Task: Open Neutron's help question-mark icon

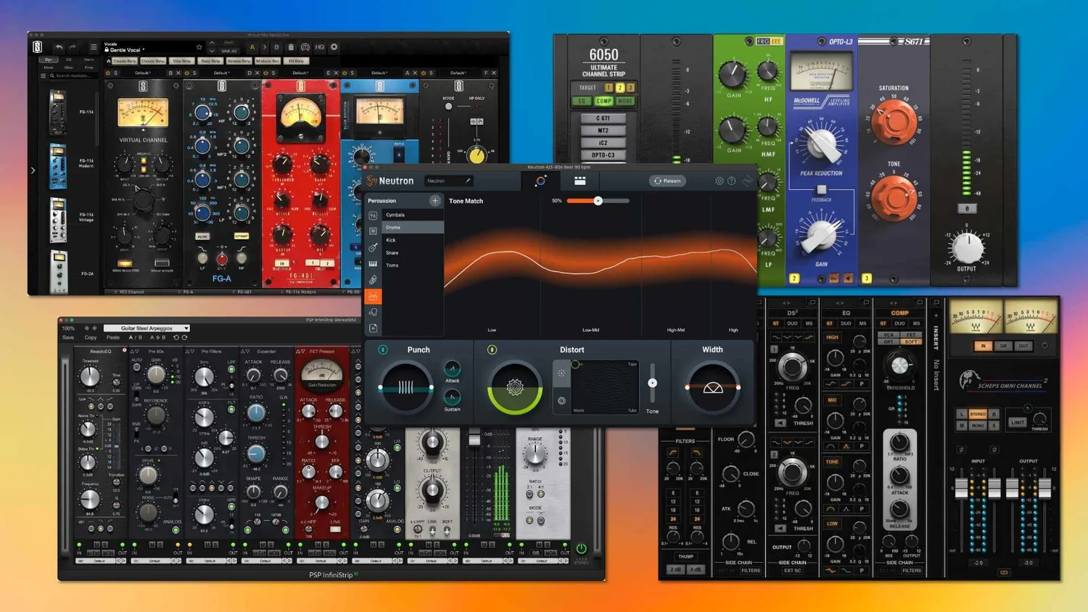Action: pos(731,181)
